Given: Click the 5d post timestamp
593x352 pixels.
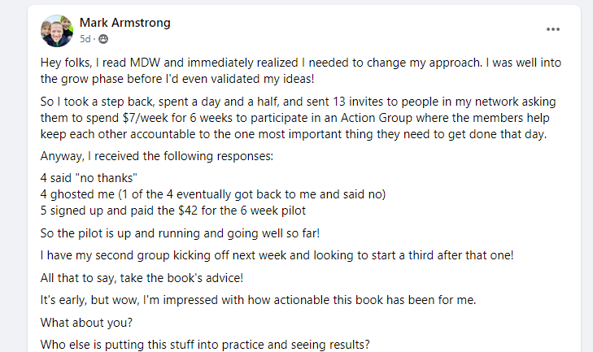Looking at the screenshot, I should click(85, 38).
